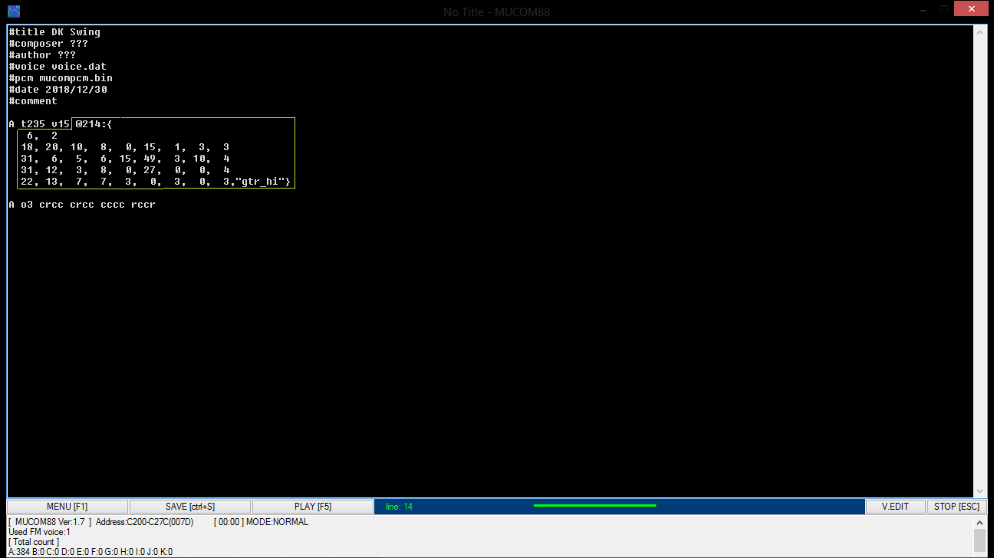Click the MUCOM88 application icon in title bar
994x558 pixels.
tap(13, 11)
